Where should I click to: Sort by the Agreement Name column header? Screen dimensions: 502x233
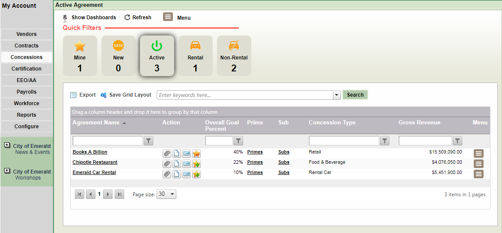coord(96,123)
